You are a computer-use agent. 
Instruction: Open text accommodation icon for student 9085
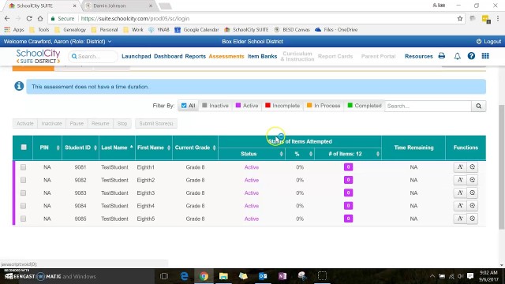(460, 219)
